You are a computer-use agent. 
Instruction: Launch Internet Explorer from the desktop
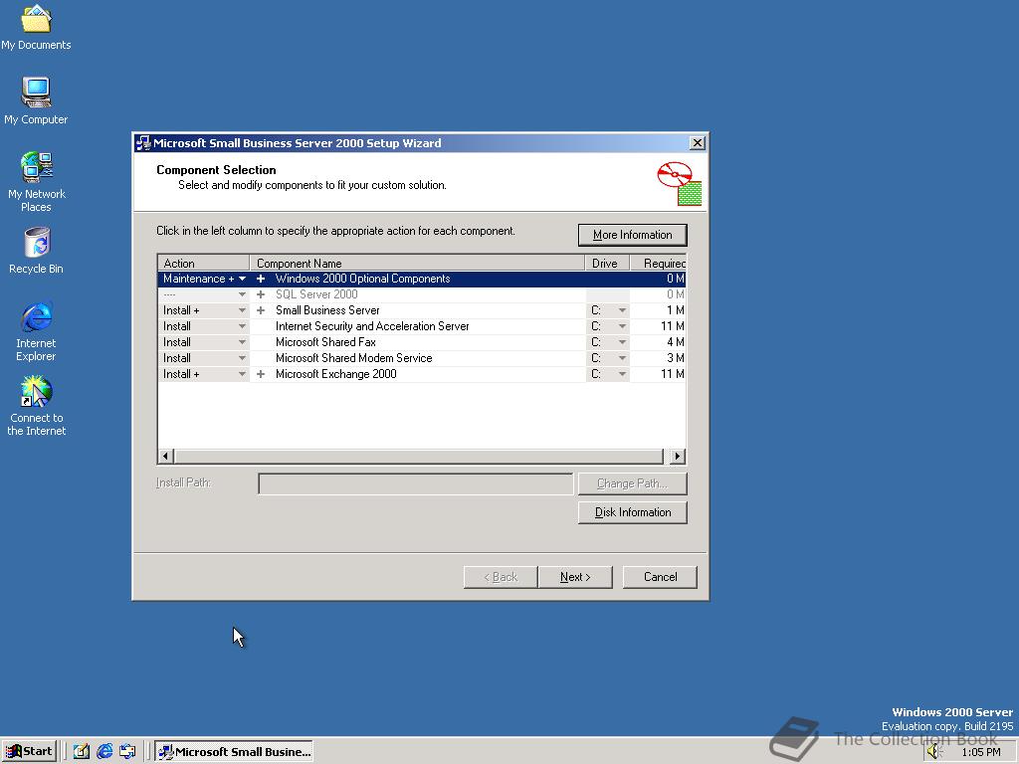[36, 331]
